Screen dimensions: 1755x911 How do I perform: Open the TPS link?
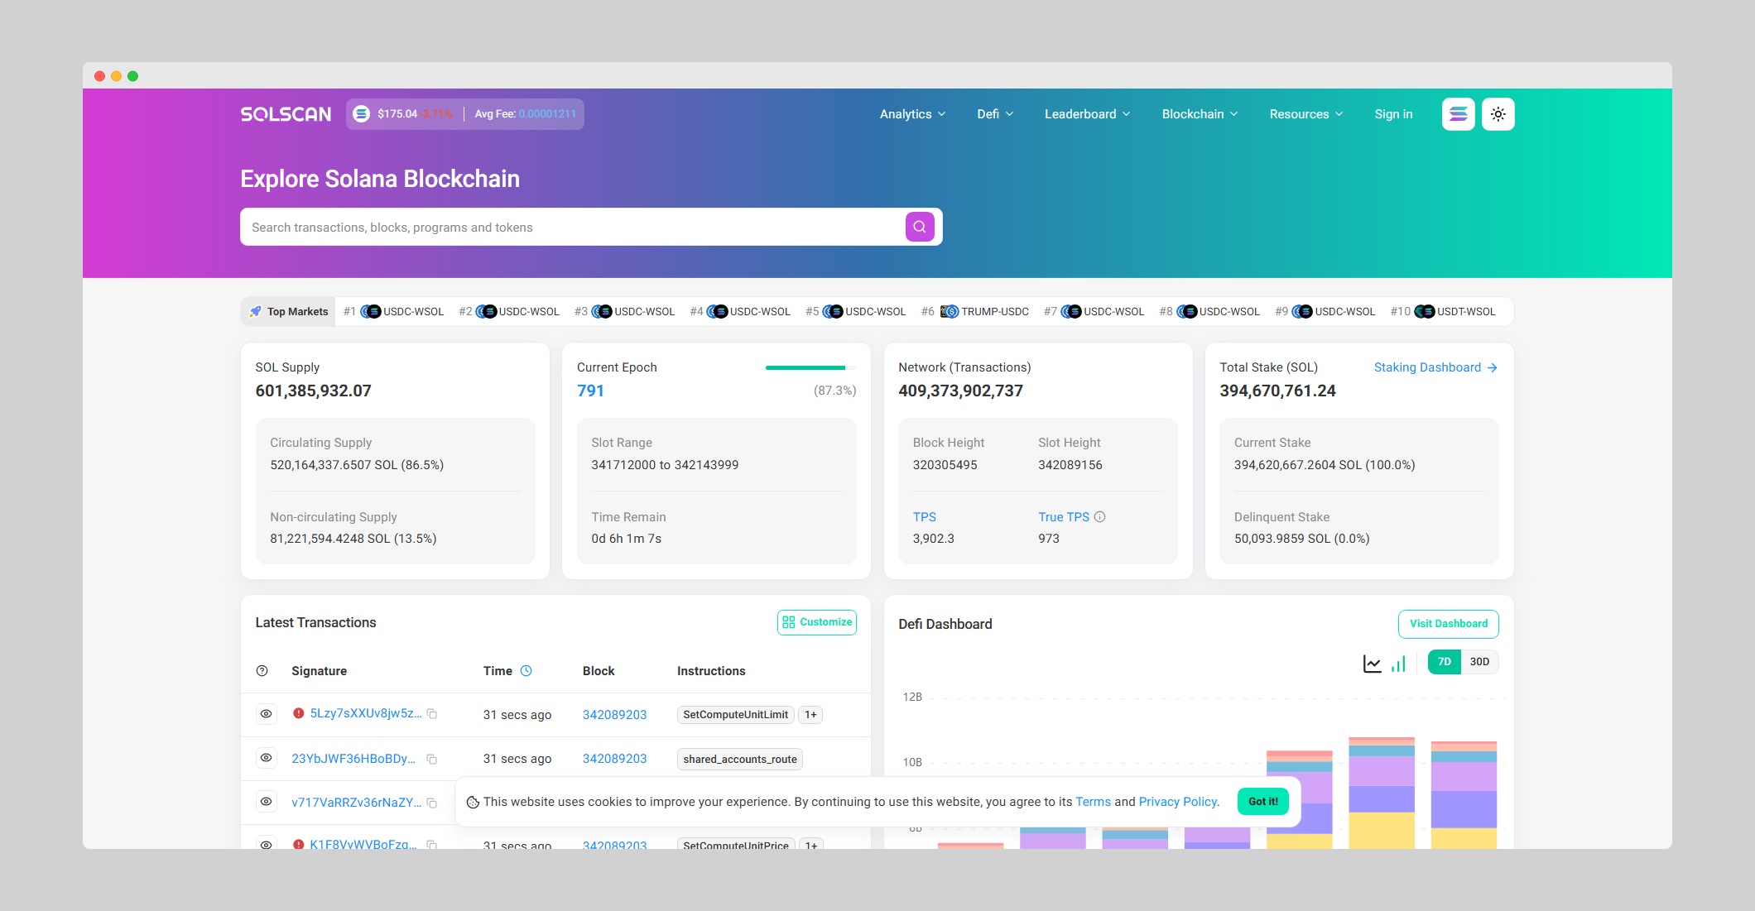tap(925, 517)
